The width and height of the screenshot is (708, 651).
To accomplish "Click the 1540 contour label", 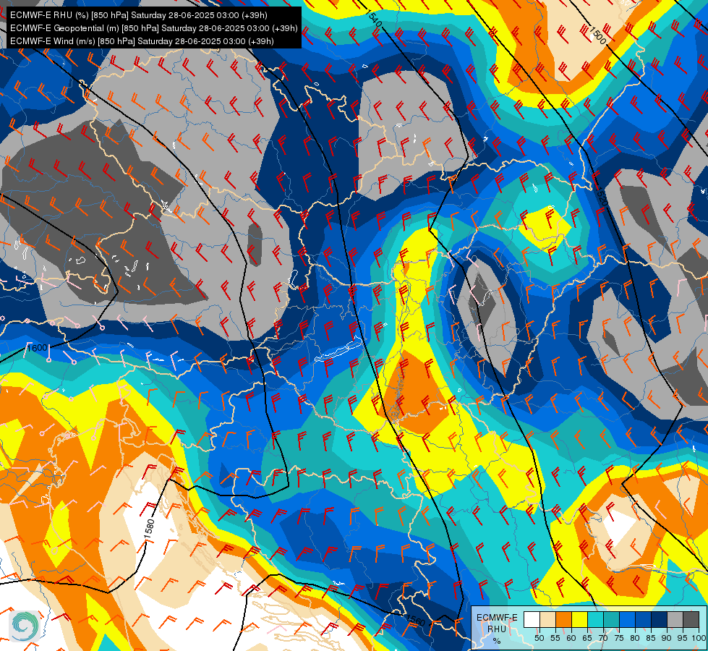I will tap(373, 19).
